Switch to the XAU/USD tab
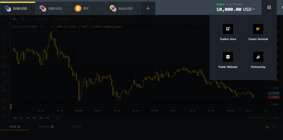Viewport: 283px width, 140px height. 123,9
